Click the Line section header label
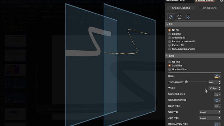Screen dimensions: 224x126 pyautogui.click(x=171, y=56)
